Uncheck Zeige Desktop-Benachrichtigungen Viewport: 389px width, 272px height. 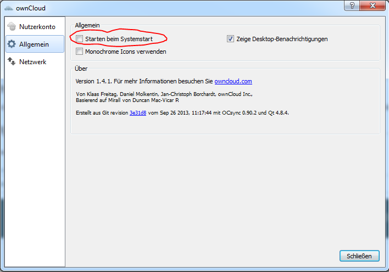[x=230, y=38]
